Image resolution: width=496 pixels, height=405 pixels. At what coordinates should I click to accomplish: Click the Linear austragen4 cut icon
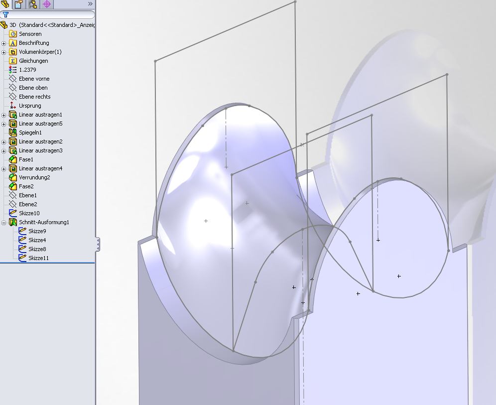pos(12,168)
